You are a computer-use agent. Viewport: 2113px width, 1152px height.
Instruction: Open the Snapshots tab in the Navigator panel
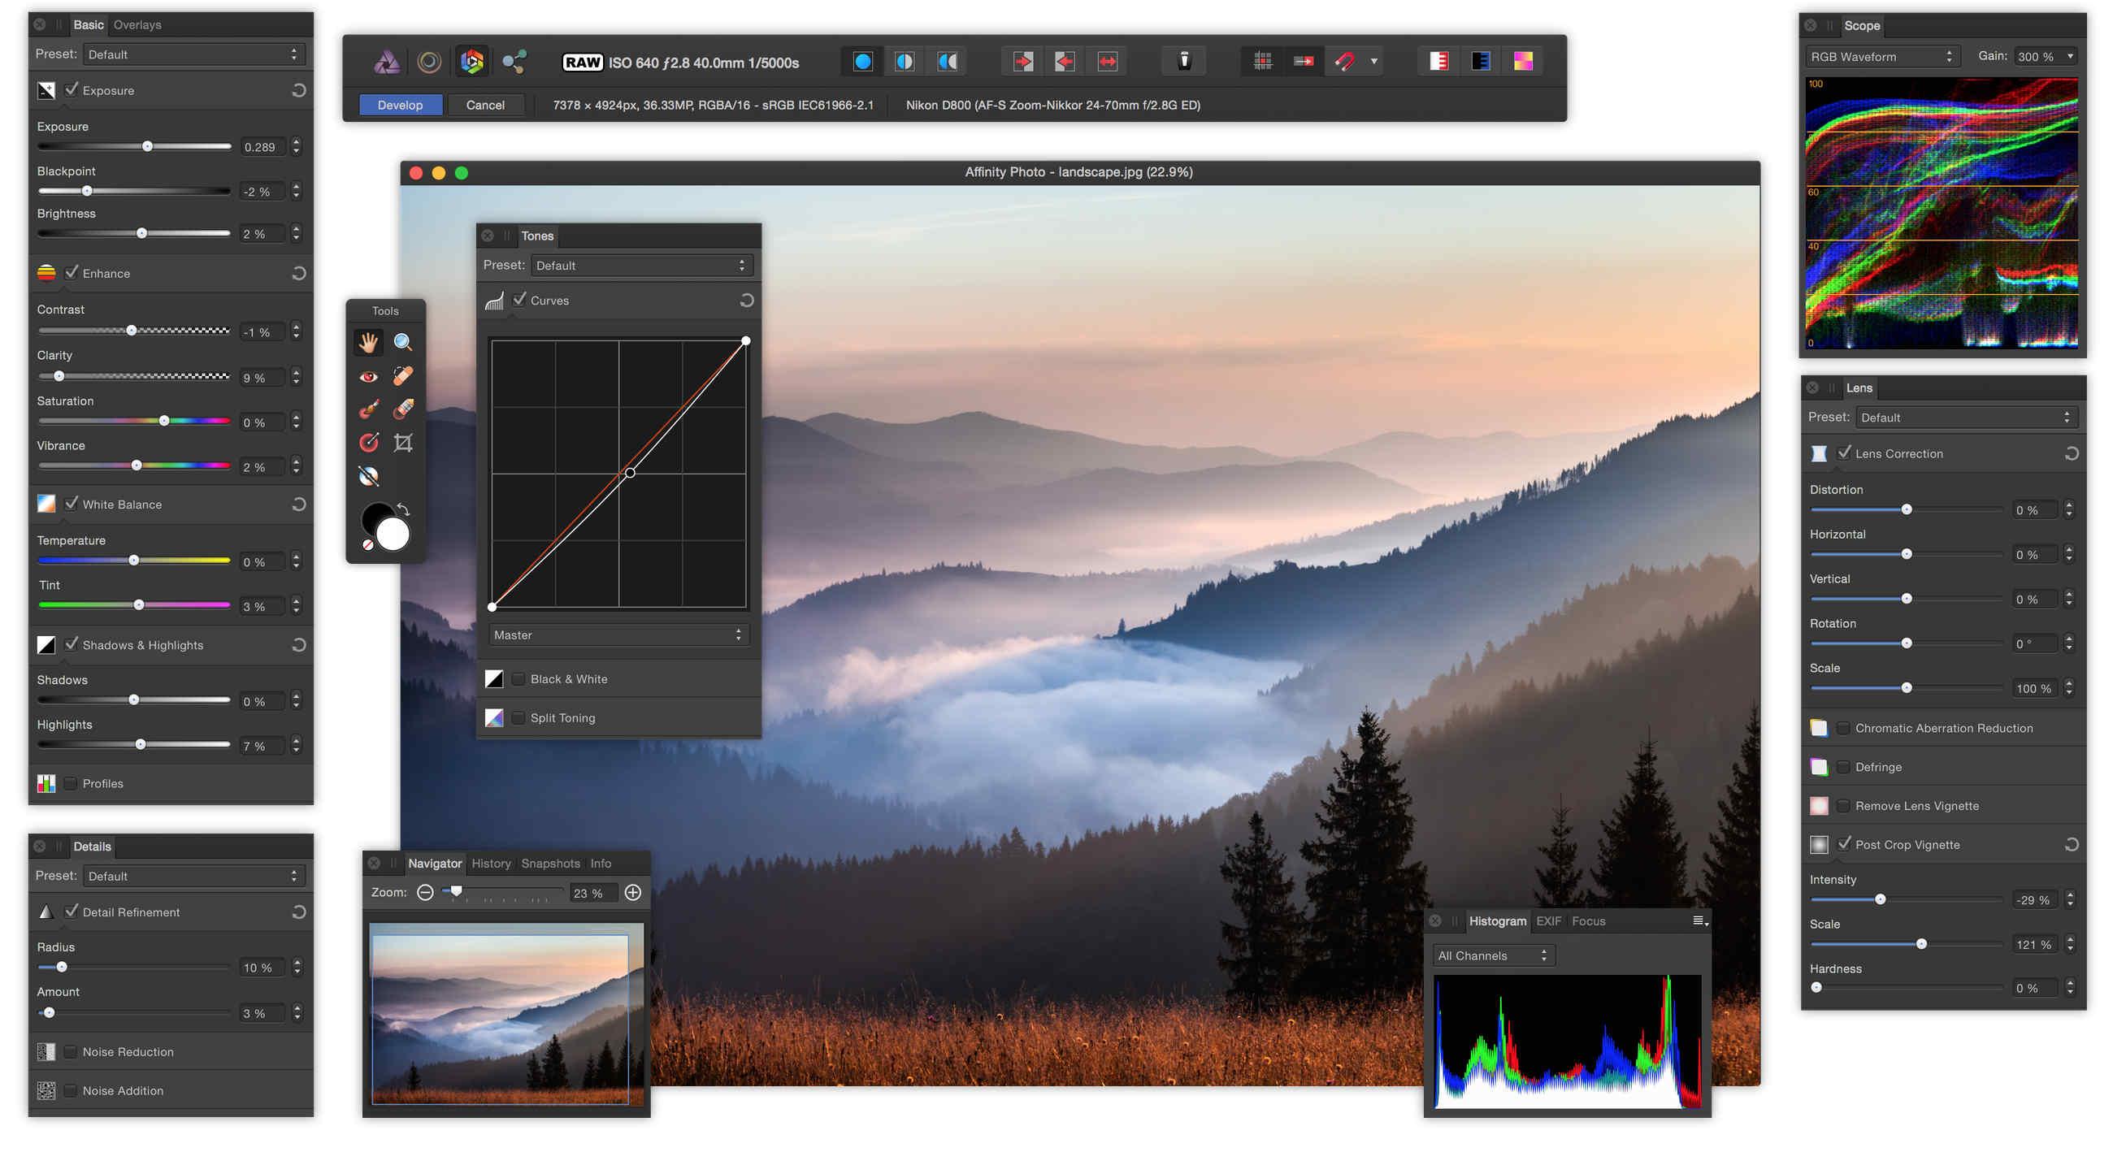pyautogui.click(x=550, y=863)
